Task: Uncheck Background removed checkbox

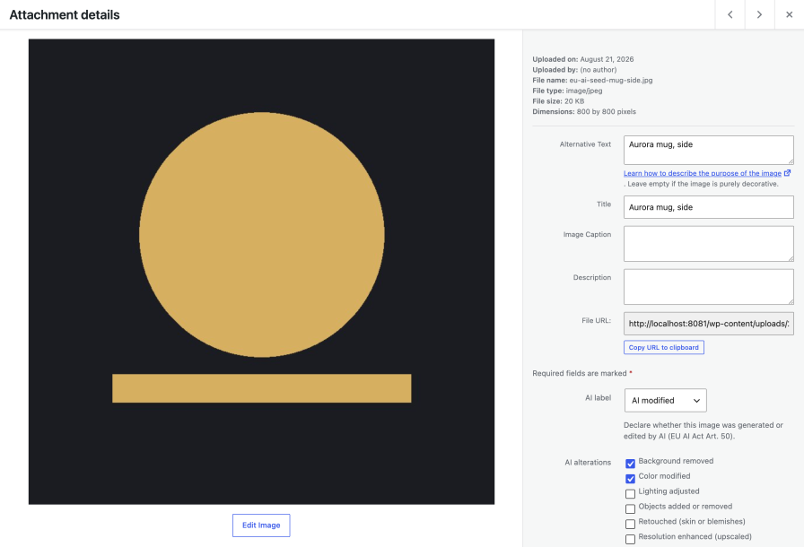Action: [x=630, y=464]
